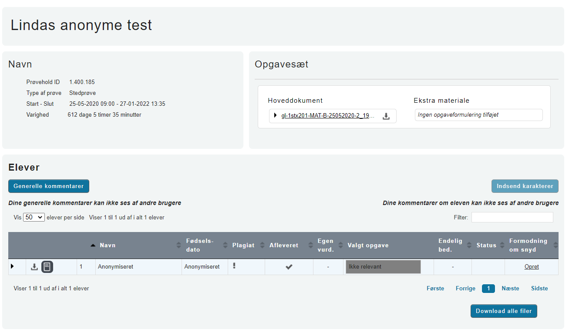Click the Anonymiseret name cell
The width and height of the screenshot is (569, 333).
tap(139, 267)
